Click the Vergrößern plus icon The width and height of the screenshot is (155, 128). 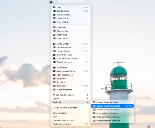(54, 79)
